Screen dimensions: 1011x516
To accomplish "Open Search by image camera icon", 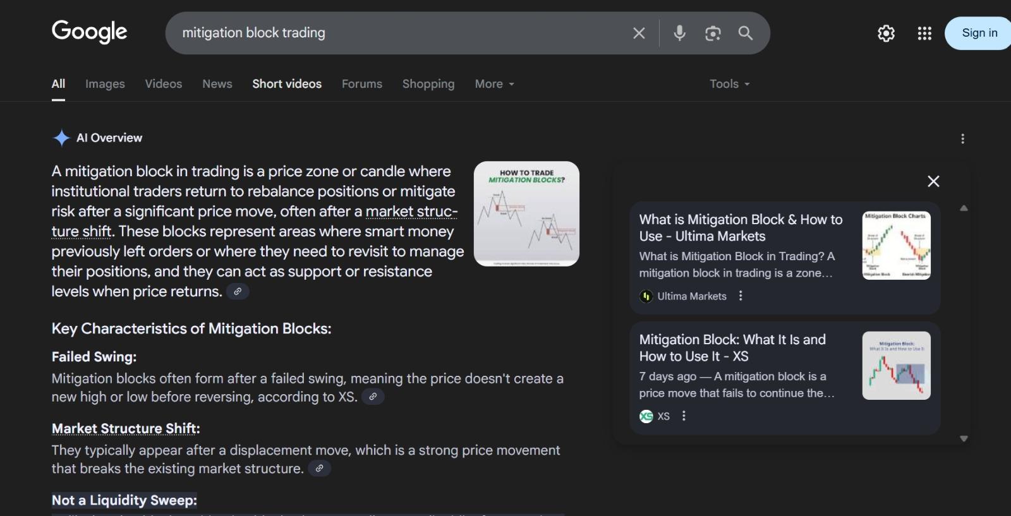I will tap(713, 33).
